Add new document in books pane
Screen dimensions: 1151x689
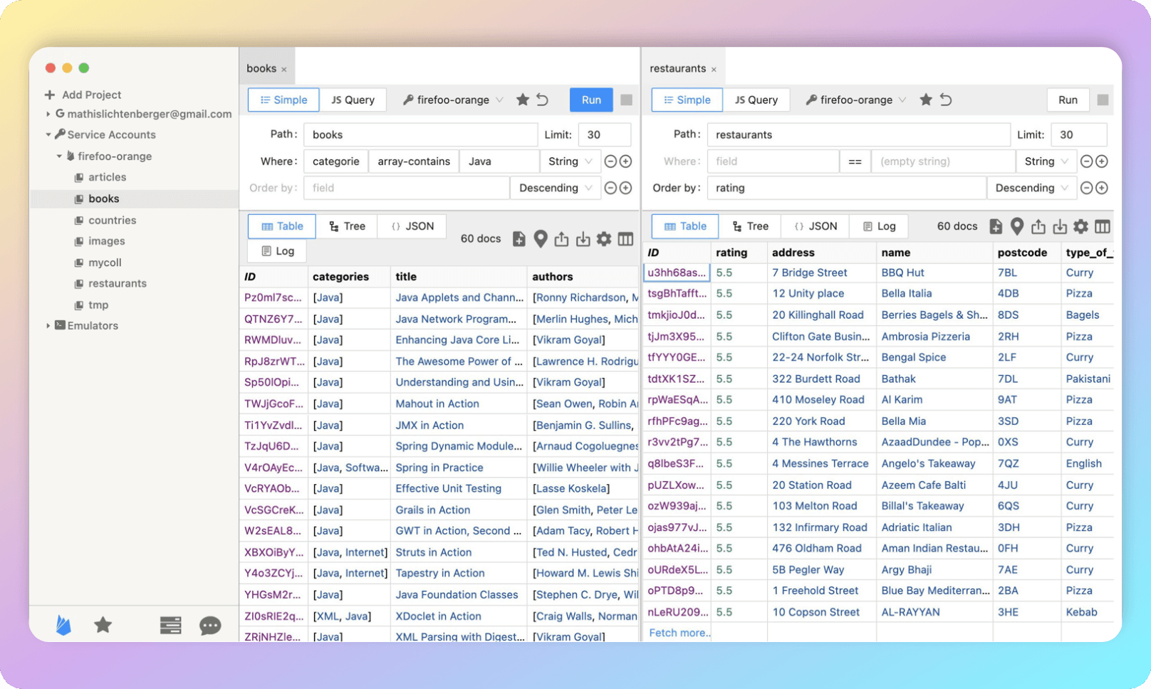[x=519, y=239]
